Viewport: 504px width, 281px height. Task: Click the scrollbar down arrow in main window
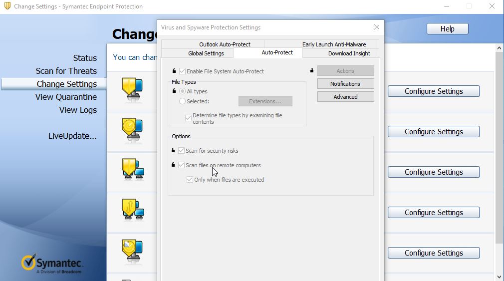[499, 277]
